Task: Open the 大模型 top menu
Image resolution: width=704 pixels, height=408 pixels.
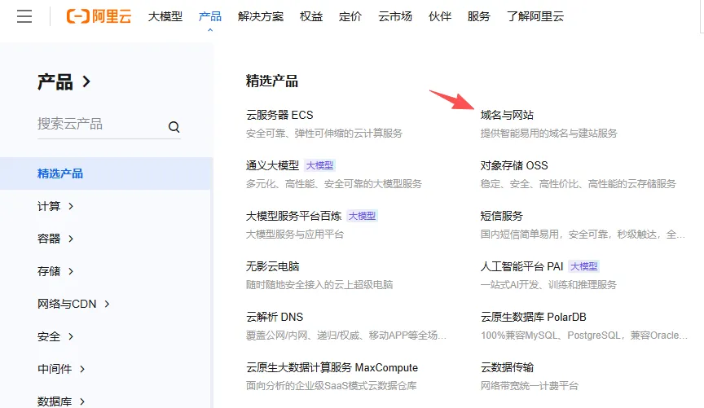Action: pyautogui.click(x=165, y=16)
